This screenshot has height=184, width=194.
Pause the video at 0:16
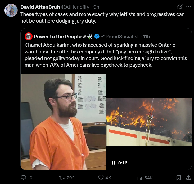tap(114, 163)
